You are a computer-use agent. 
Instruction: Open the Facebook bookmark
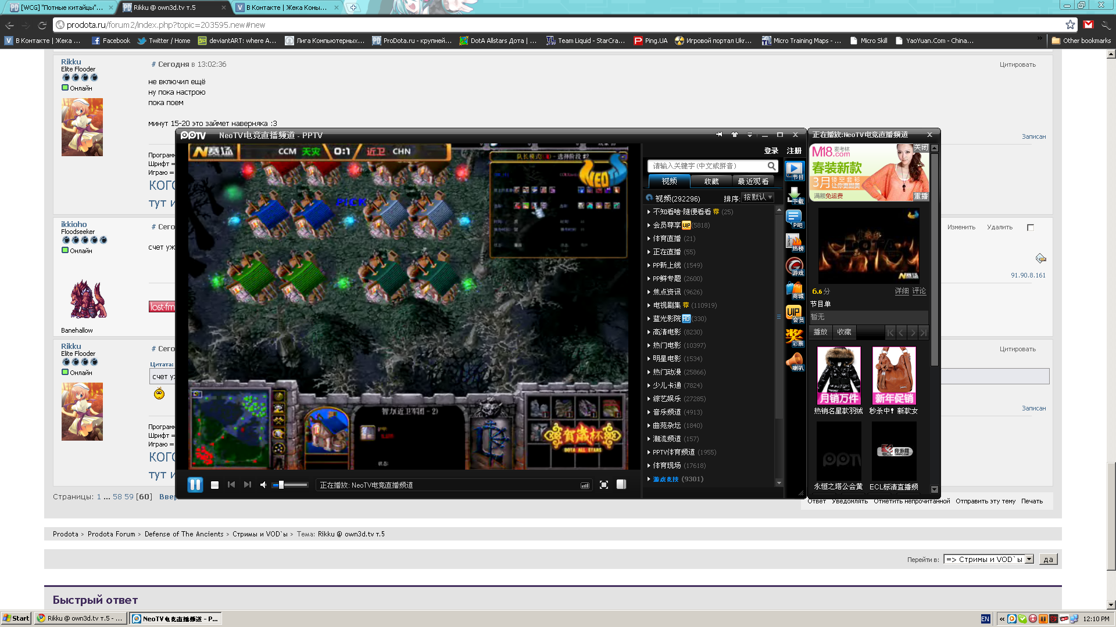click(111, 41)
